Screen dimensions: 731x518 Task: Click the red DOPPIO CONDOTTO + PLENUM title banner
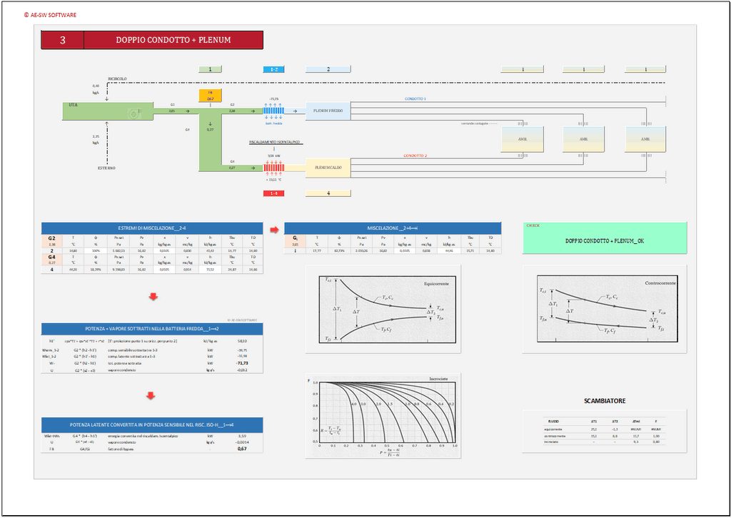173,40
